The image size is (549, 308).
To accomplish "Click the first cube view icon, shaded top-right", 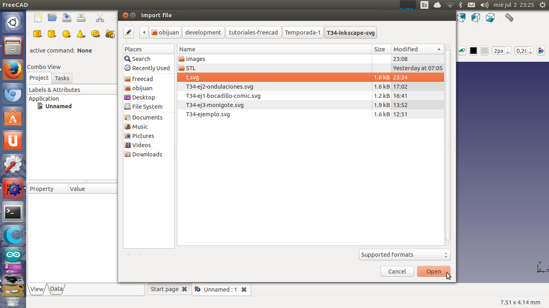I will point(461,18).
